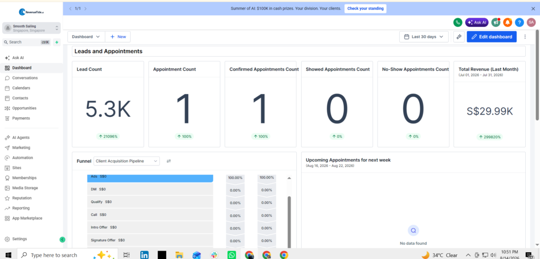Click the Qualify S$0 funnel row
The height and width of the screenshot is (259, 540).
150,202
